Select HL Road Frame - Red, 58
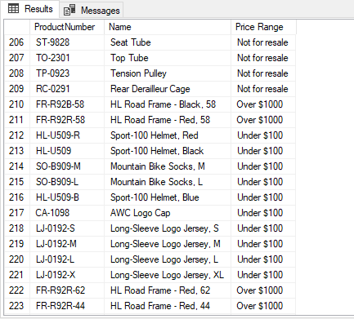The image size is (354, 319). coord(168,120)
